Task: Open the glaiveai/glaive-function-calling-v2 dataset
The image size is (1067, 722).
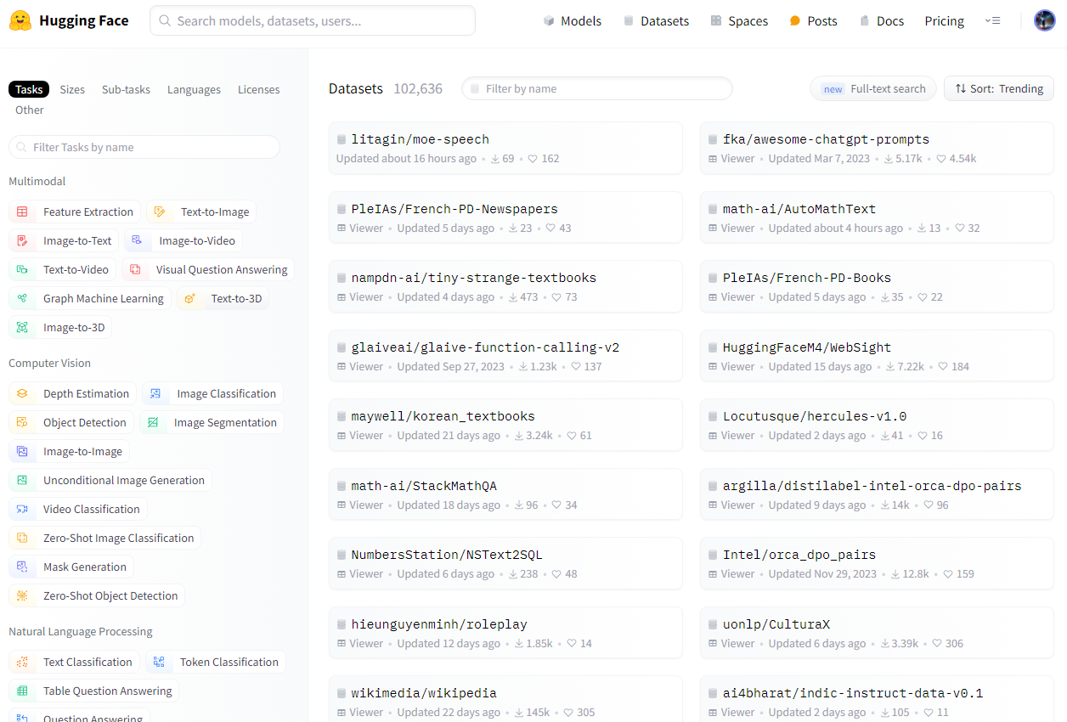Action: pyautogui.click(x=505, y=357)
